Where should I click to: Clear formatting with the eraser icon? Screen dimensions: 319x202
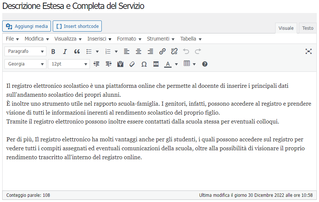click(x=132, y=64)
